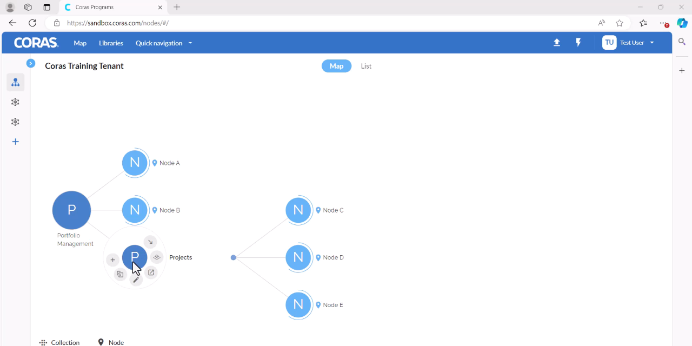Expand the left sidebar chevron button
Viewport: 692px width, 346px height.
click(31, 63)
